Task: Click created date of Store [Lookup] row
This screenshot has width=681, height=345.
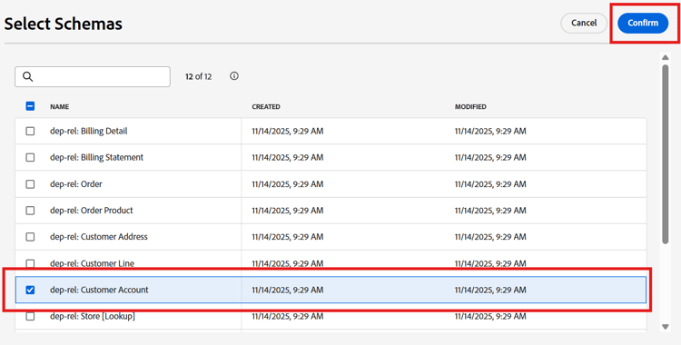Action: pyautogui.click(x=288, y=316)
